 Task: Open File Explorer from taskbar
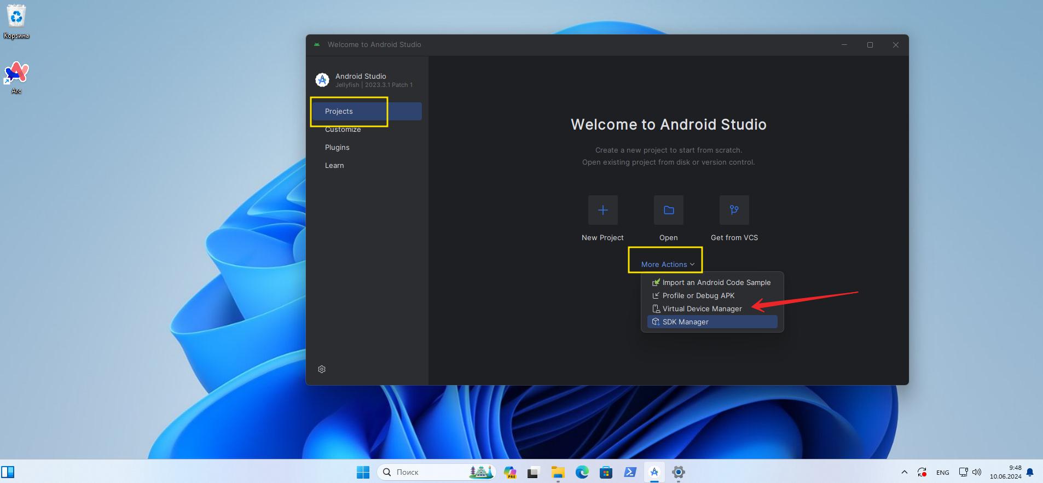(x=558, y=472)
